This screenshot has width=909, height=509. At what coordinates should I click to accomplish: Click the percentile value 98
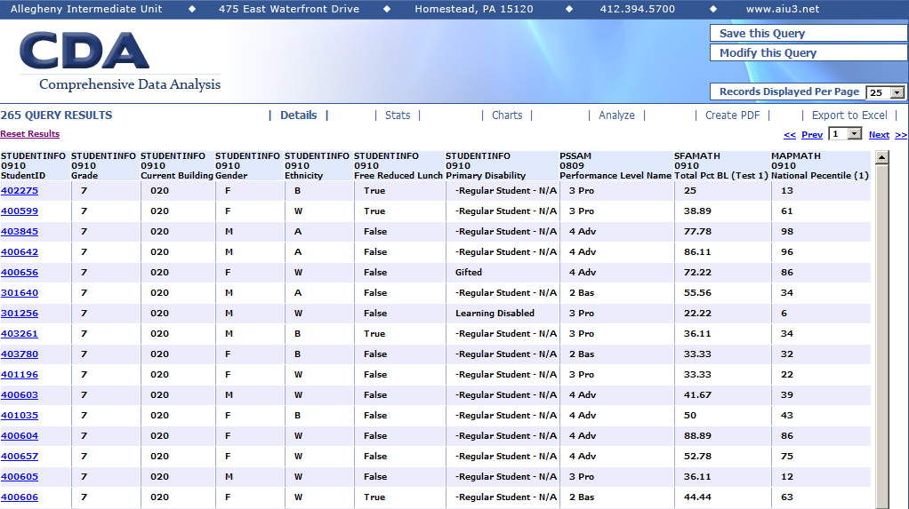[x=786, y=232]
